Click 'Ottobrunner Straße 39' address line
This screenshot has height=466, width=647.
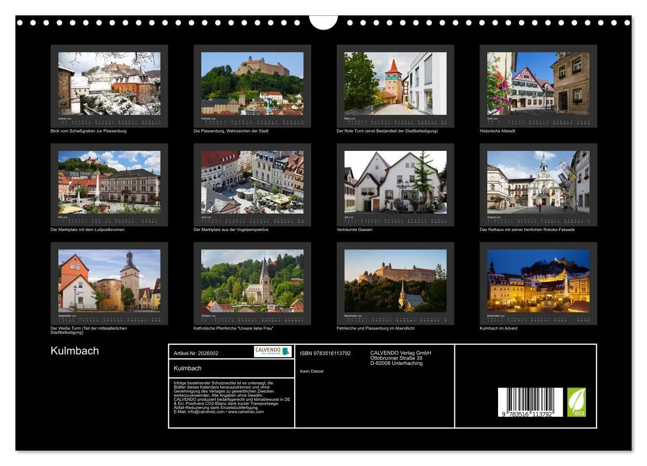[x=396, y=358]
